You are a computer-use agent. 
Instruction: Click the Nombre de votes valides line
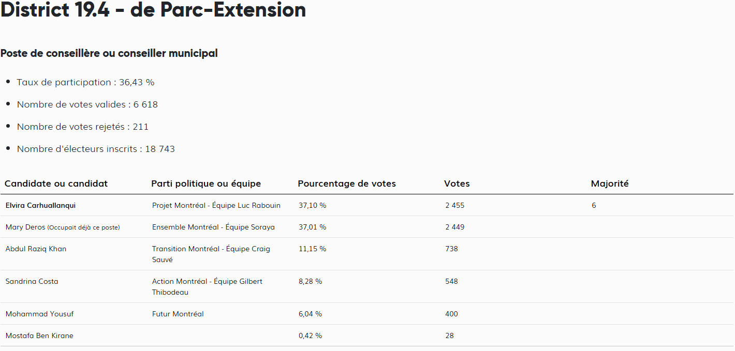pos(87,104)
